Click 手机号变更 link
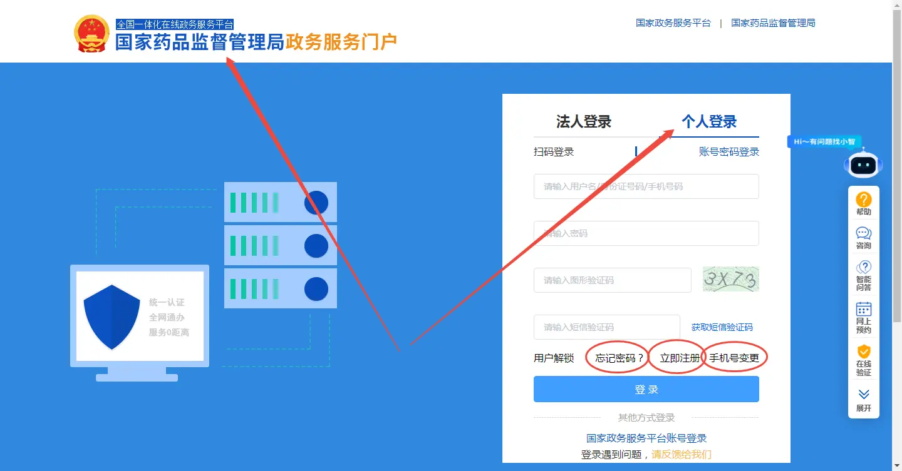Screen dimensions: 902x471 (734, 358)
